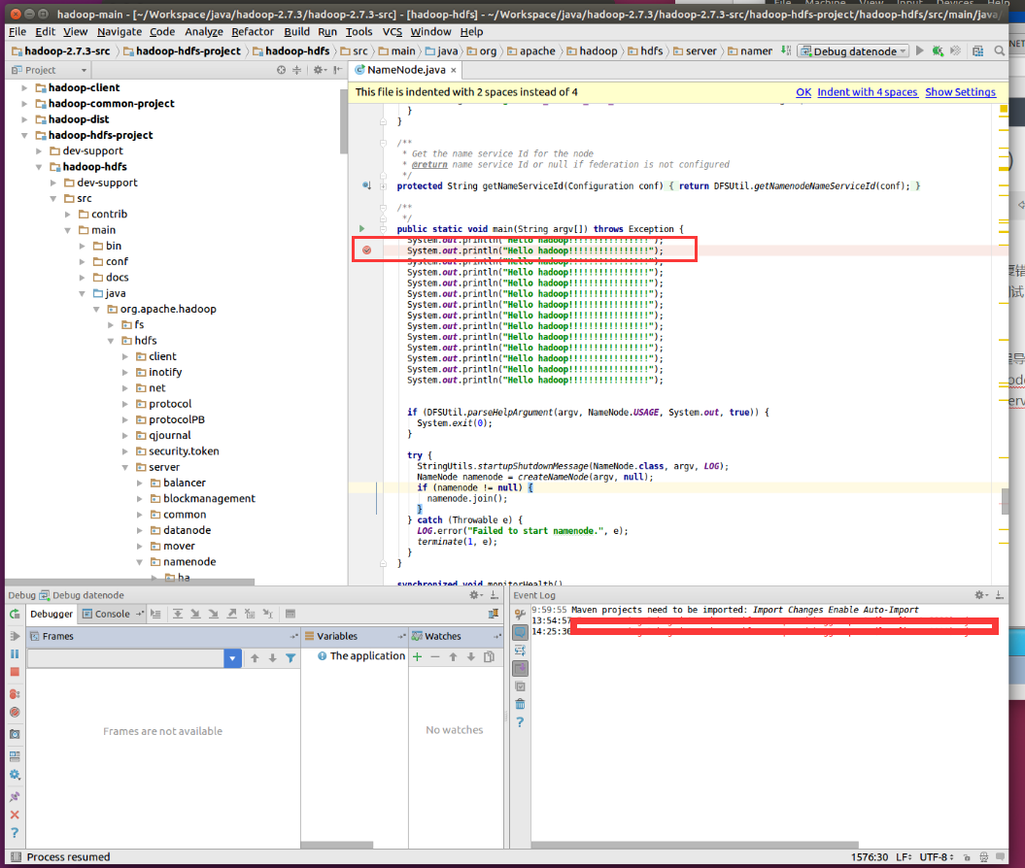Image resolution: width=1025 pixels, height=868 pixels.
Task: Open debugger settings gear in the sidebar
Action: click(x=15, y=775)
